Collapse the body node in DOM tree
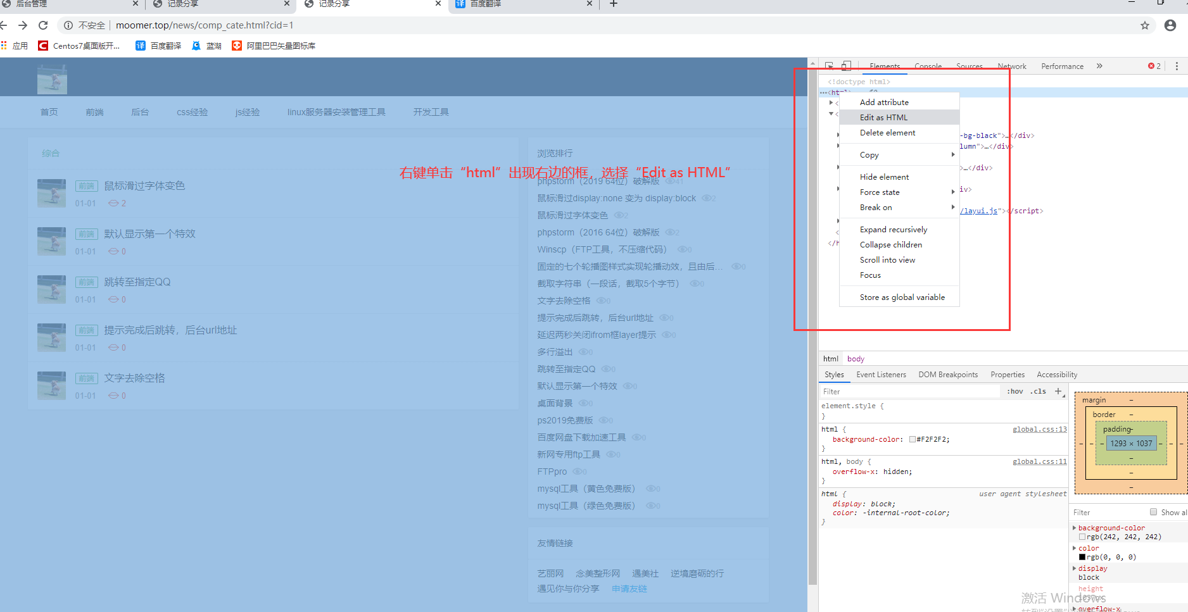 point(831,114)
